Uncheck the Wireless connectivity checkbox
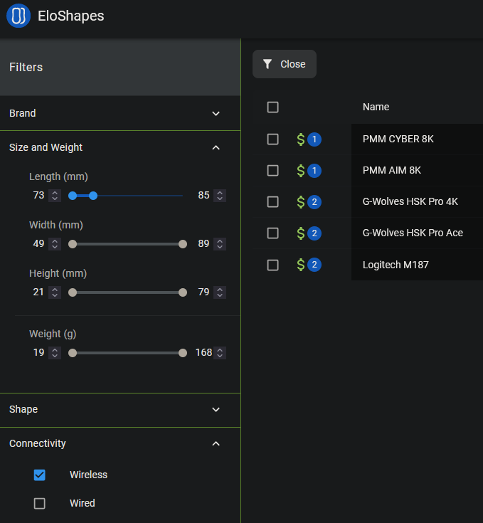Image resolution: width=483 pixels, height=523 pixels. [40, 475]
